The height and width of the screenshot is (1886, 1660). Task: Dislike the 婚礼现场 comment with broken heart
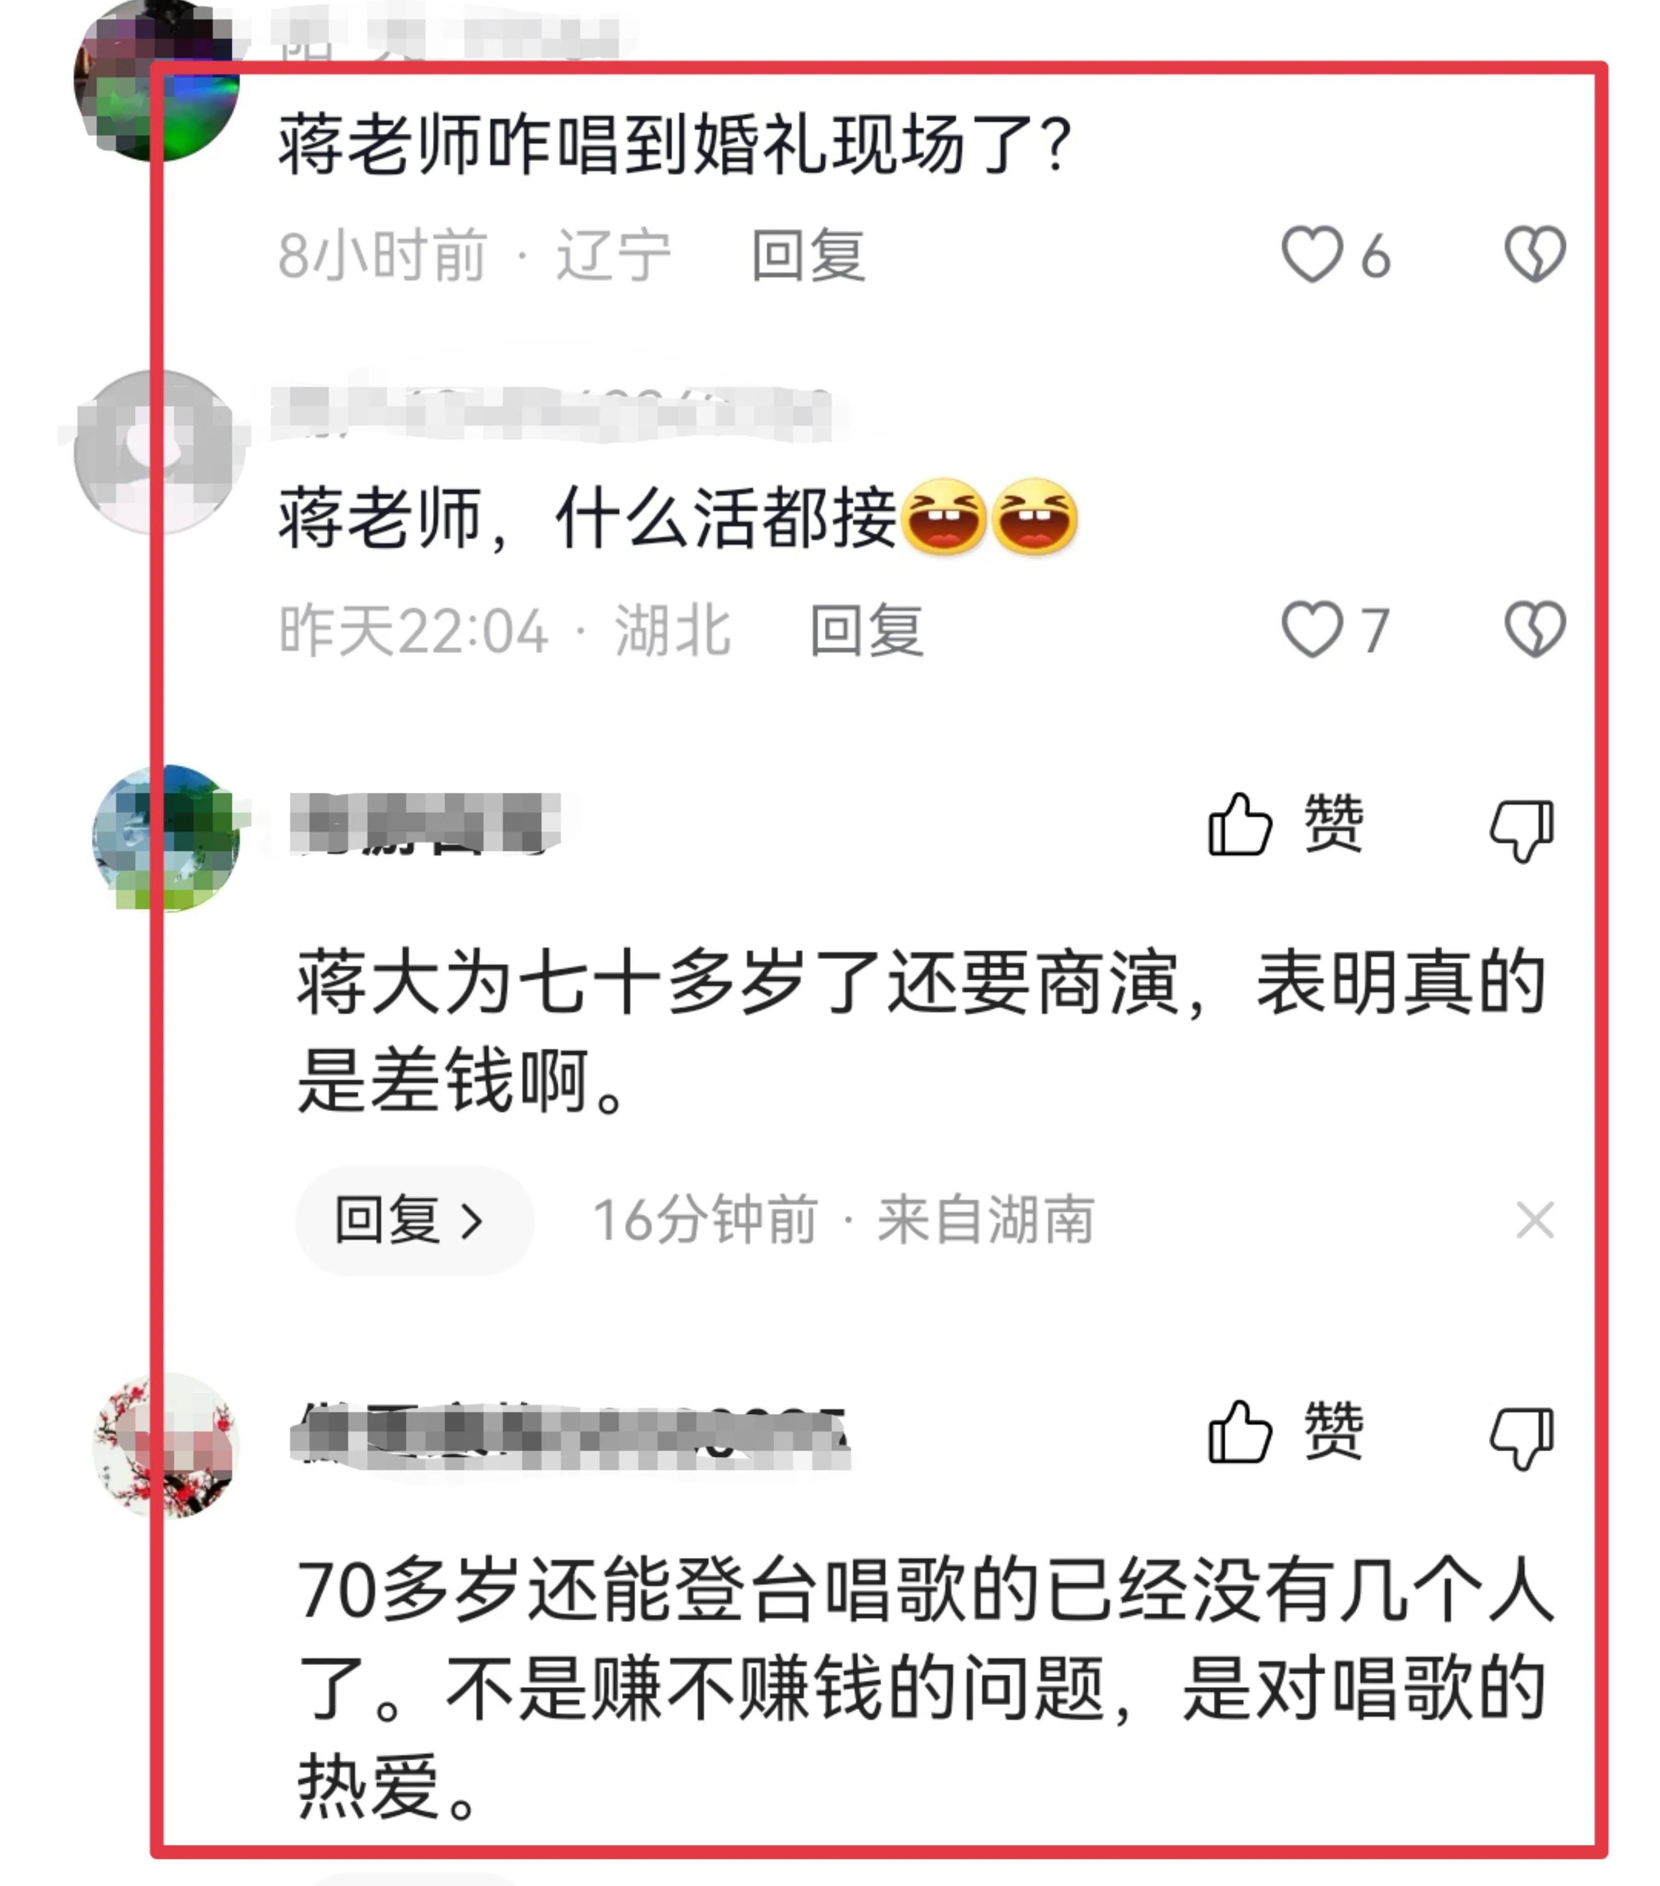pyautogui.click(x=1535, y=254)
